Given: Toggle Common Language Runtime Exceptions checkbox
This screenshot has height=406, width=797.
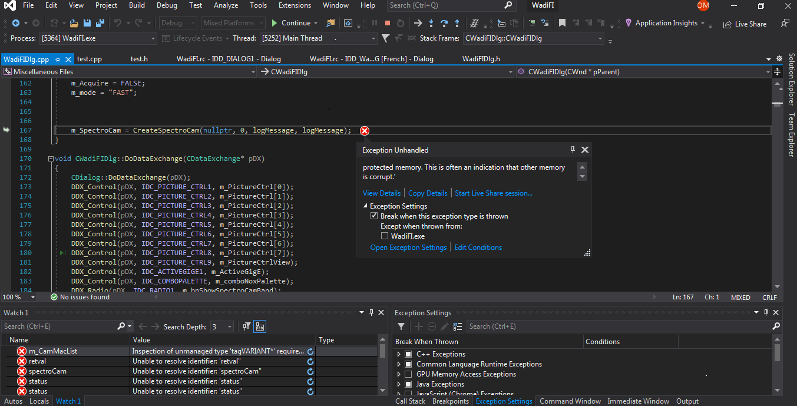Looking at the screenshot, I should click(408, 364).
